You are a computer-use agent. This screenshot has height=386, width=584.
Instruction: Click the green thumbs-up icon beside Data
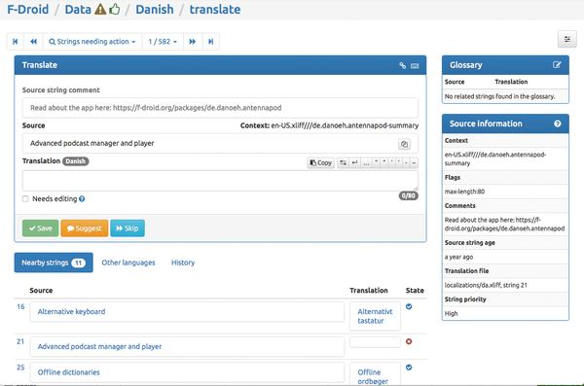(x=114, y=9)
